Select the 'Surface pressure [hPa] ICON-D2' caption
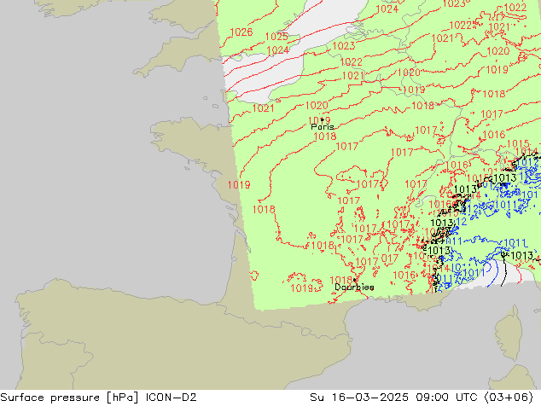Image resolution: width=541 pixels, height=418 pixels. point(98,398)
